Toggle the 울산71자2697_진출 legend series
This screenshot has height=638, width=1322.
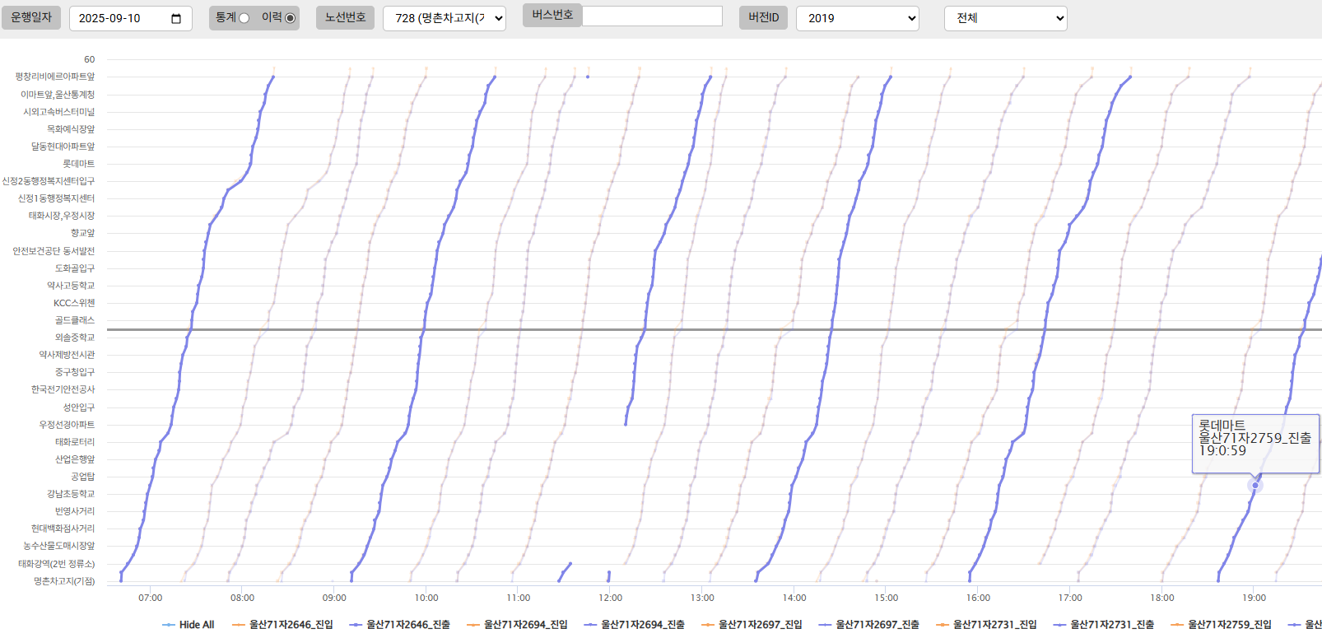click(x=869, y=625)
